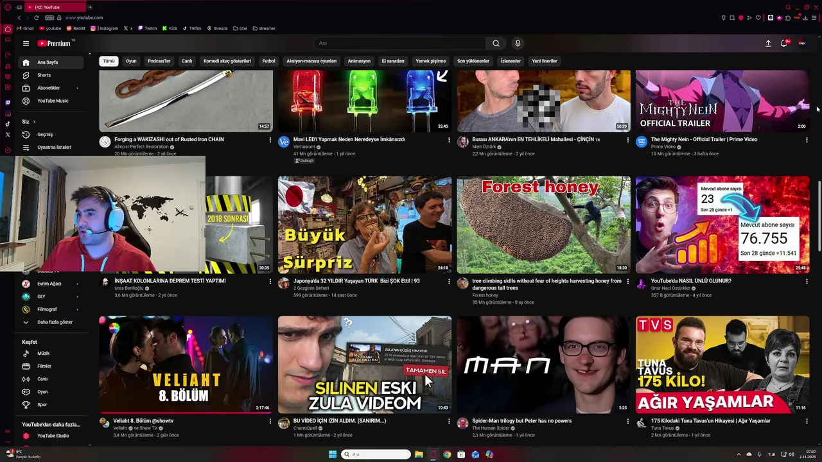Open options for Japonya'da 32 YILDIR video
Screen dimensions: 822x462
coord(449,282)
